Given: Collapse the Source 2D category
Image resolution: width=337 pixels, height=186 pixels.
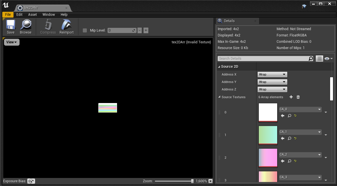Looking at the screenshot, I should point(219,66).
